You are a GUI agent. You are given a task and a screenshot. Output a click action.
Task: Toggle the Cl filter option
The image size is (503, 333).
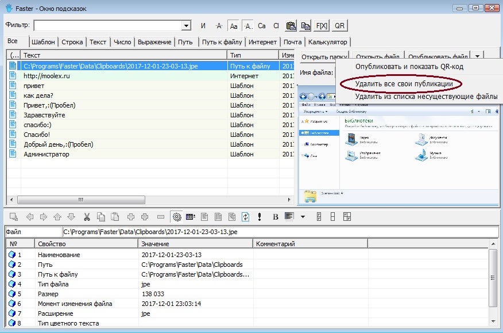pos(276,26)
